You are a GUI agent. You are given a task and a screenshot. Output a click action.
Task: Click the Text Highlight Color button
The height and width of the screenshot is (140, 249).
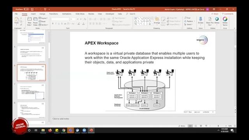[79, 24]
